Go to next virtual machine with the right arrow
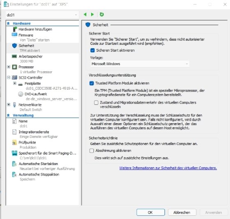The width and height of the screenshot is (230, 219). pyautogui.click(x=92, y=14)
